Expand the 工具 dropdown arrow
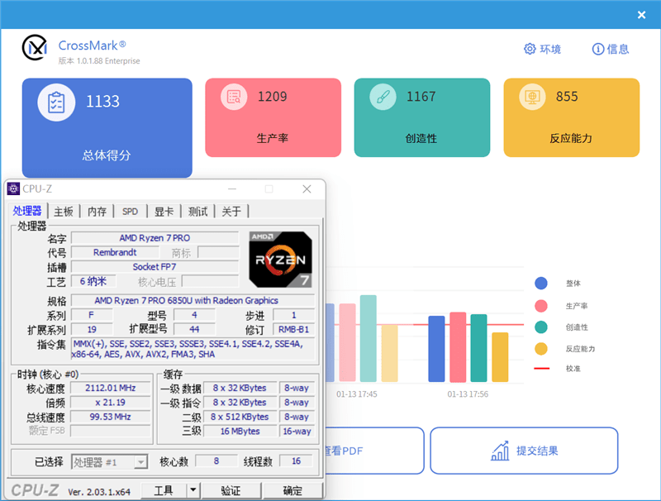Screen dimensions: 661x501 tap(193, 490)
